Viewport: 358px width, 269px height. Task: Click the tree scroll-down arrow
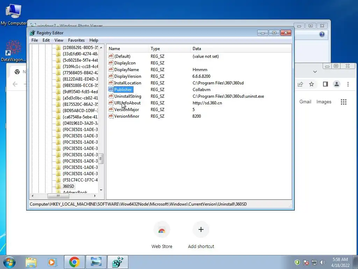(x=101, y=190)
